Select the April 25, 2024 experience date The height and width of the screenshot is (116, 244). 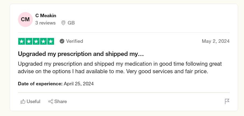79,84
